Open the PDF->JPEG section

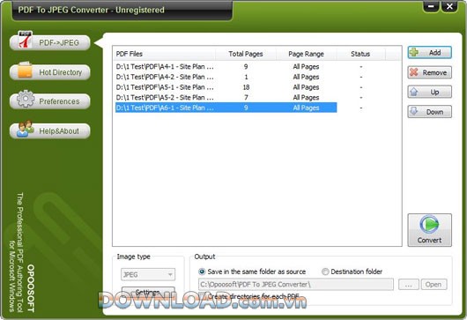click(x=50, y=42)
